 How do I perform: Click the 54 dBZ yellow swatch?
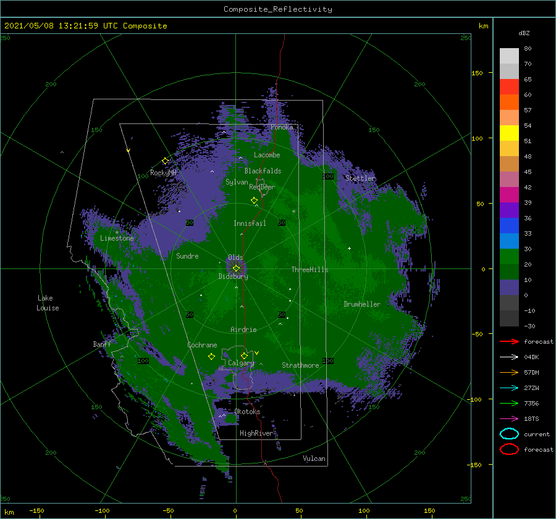coord(509,133)
